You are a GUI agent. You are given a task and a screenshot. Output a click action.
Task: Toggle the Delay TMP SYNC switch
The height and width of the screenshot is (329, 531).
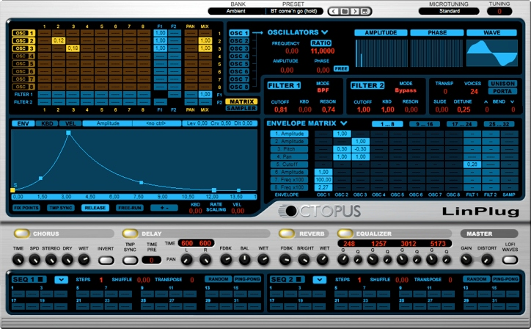[130, 261]
